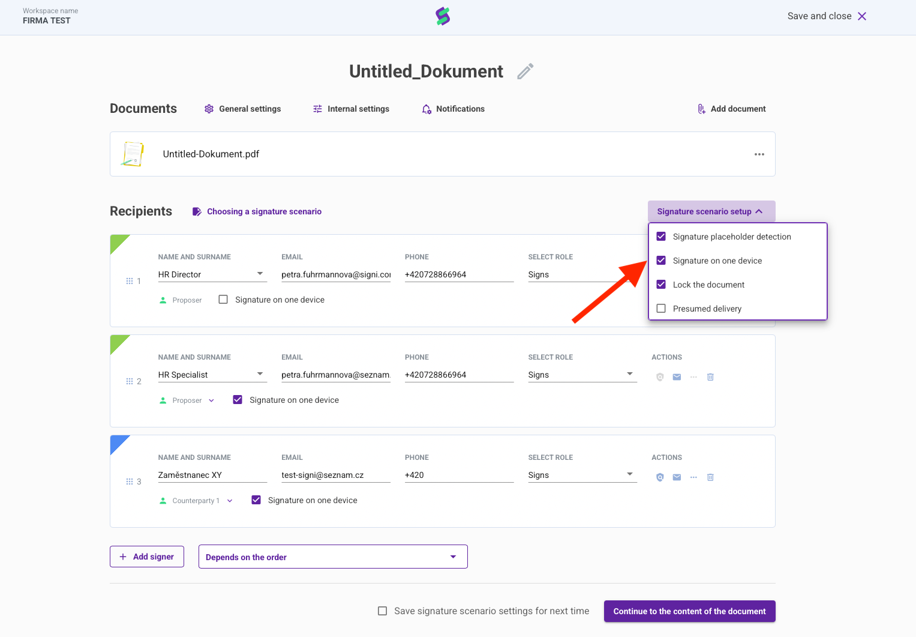Click the Untitled-Dokument.pdf file name
The height and width of the screenshot is (637, 916).
(x=211, y=154)
